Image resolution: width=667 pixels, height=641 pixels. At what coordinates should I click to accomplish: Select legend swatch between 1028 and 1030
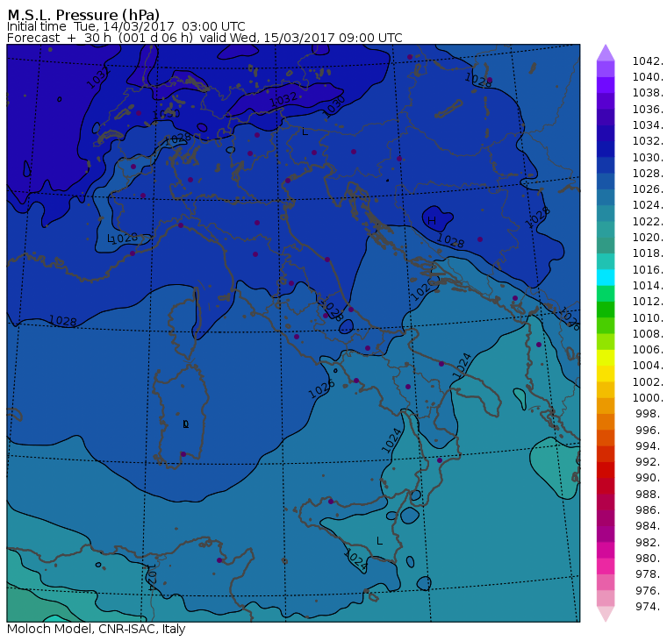606,166
